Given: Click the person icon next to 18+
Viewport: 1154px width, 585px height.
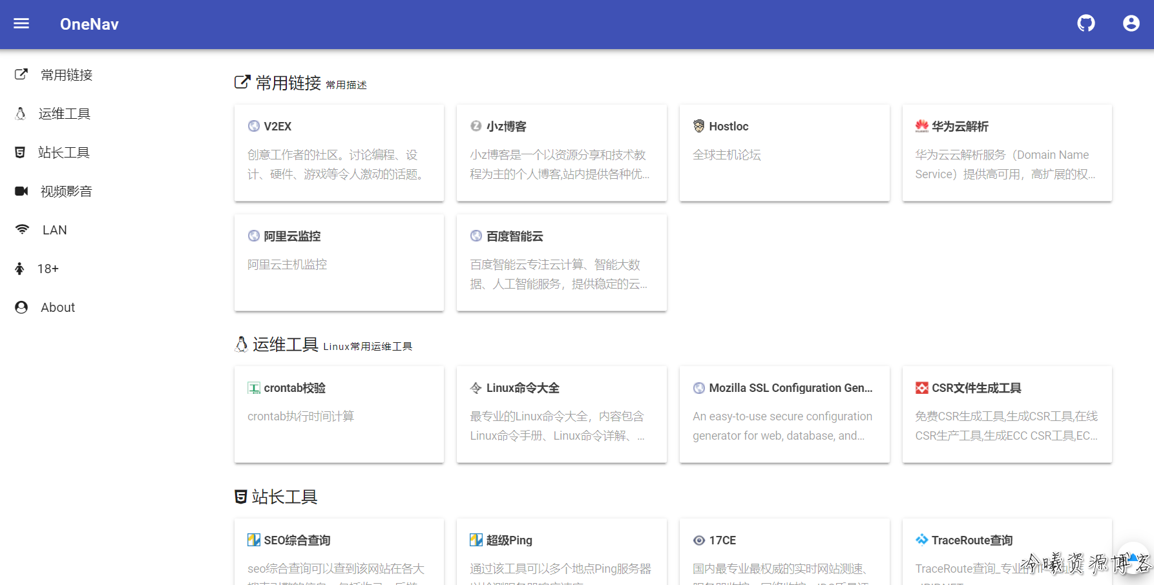Looking at the screenshot, I should tap(19, 269).
